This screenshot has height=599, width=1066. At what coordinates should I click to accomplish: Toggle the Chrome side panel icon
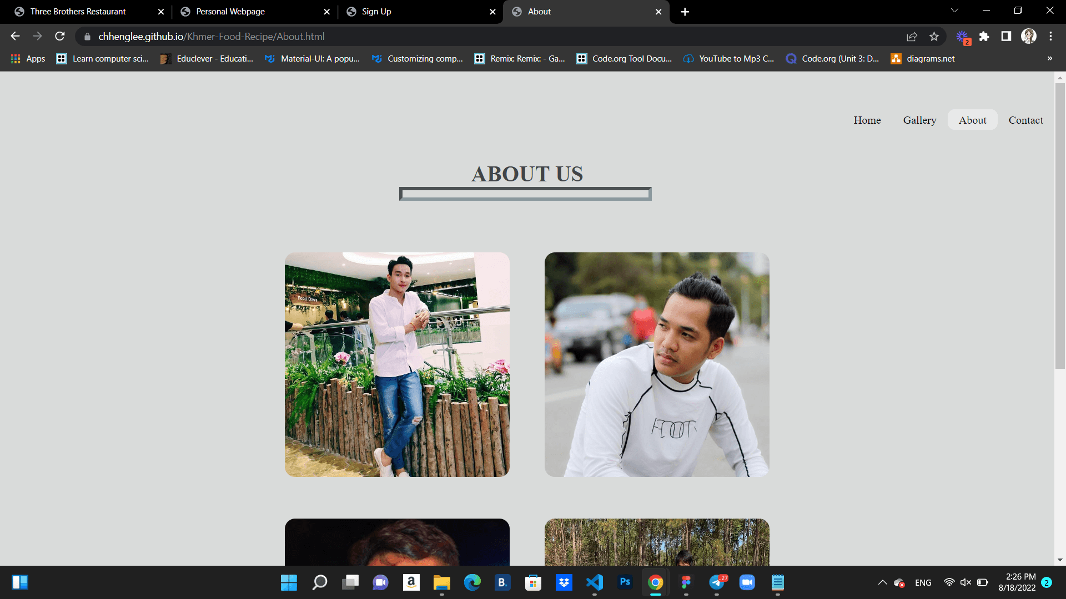[1006, 37]
